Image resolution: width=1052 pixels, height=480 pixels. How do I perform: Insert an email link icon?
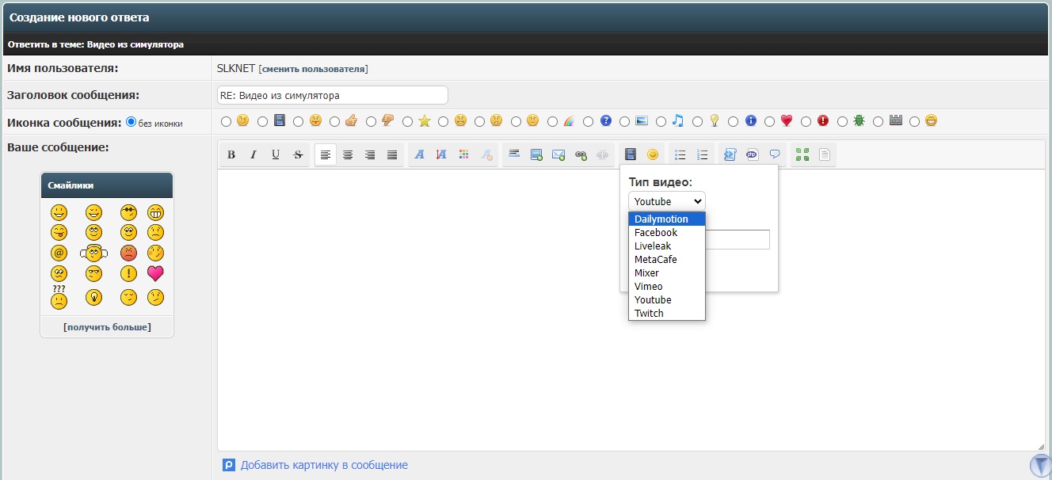pyautogui.click(x=558, y=154)
